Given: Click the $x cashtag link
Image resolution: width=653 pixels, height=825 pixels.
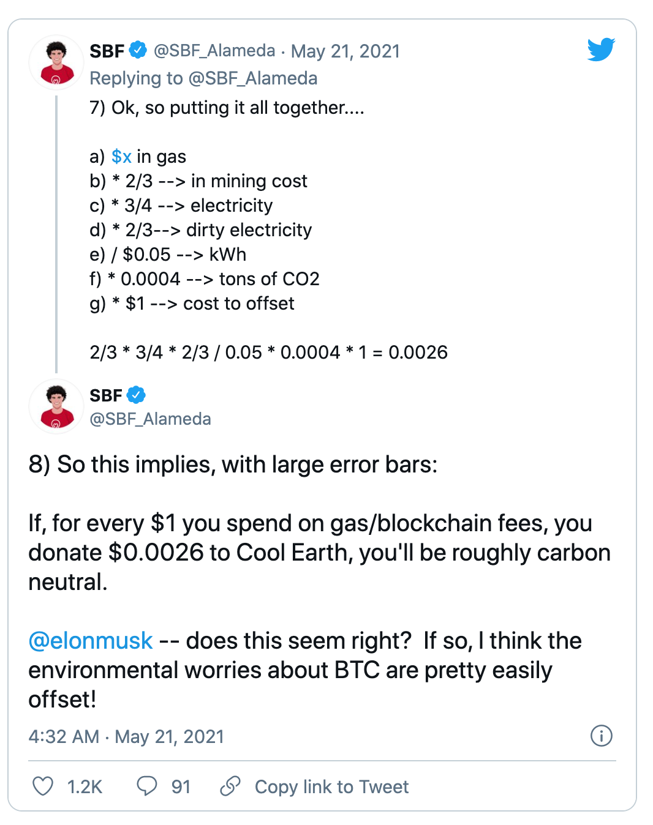Looking at the screenshot, I should pyautogui.click(x=121, y=156).
